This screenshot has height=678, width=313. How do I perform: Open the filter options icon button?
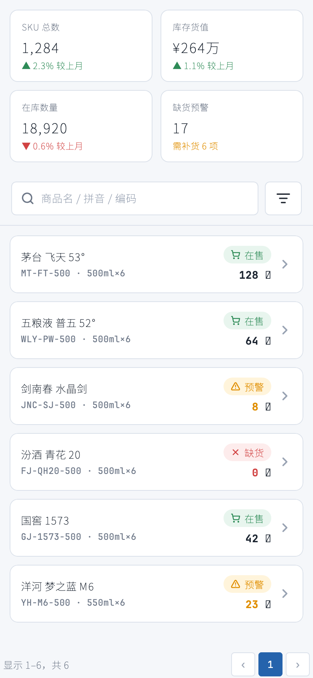283,198
